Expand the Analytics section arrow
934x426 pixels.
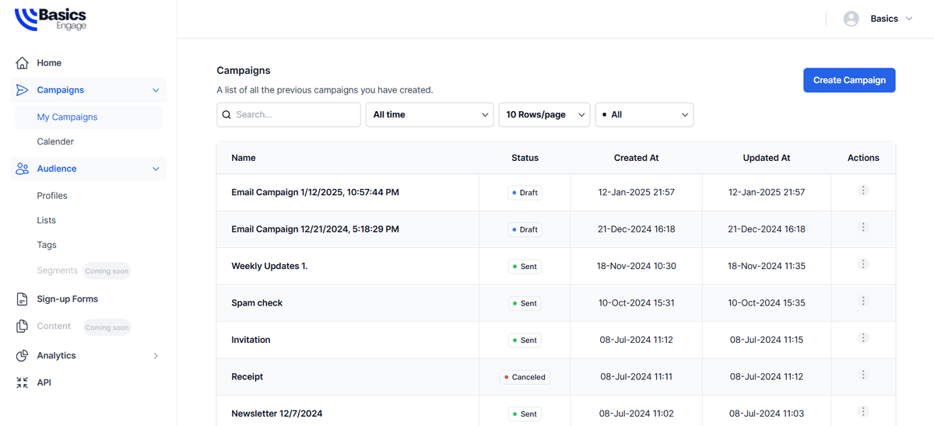coord(156,356)
